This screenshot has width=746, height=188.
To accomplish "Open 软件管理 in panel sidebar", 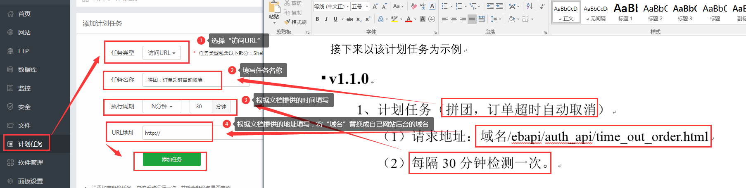I will pos(35,162).
